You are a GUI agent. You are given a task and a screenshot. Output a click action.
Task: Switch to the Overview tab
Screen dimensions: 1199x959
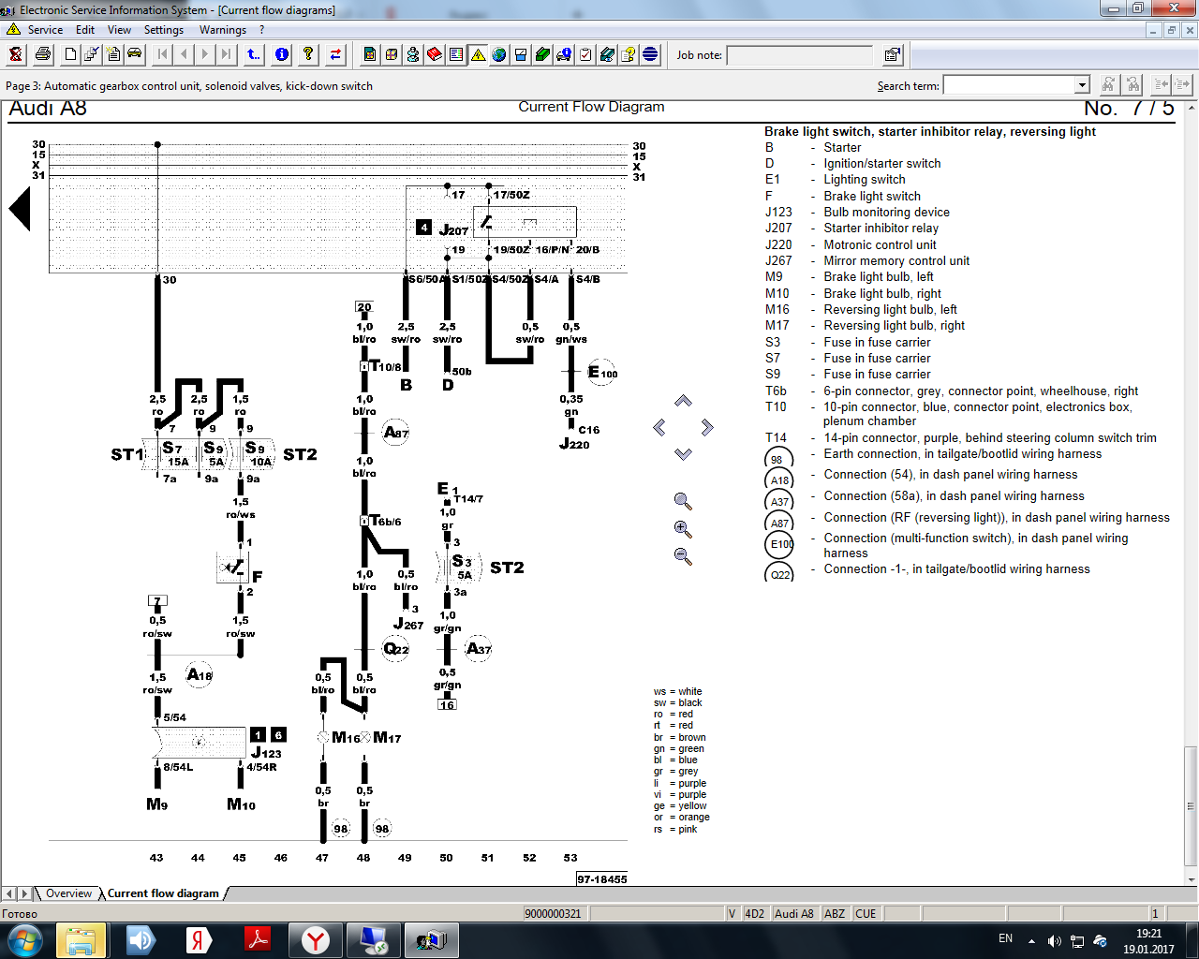click(x=68, y=893)
